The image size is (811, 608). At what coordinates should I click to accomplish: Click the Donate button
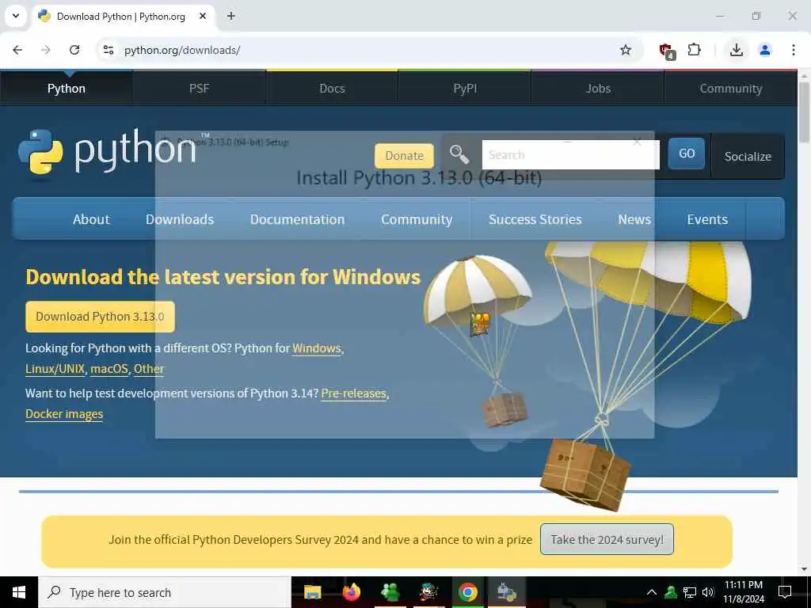(x=404, y=156)
